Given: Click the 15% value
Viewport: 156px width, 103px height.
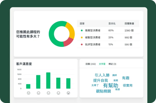Looking at the screenshot, I should pyautogui.click(x=111, y=45).
